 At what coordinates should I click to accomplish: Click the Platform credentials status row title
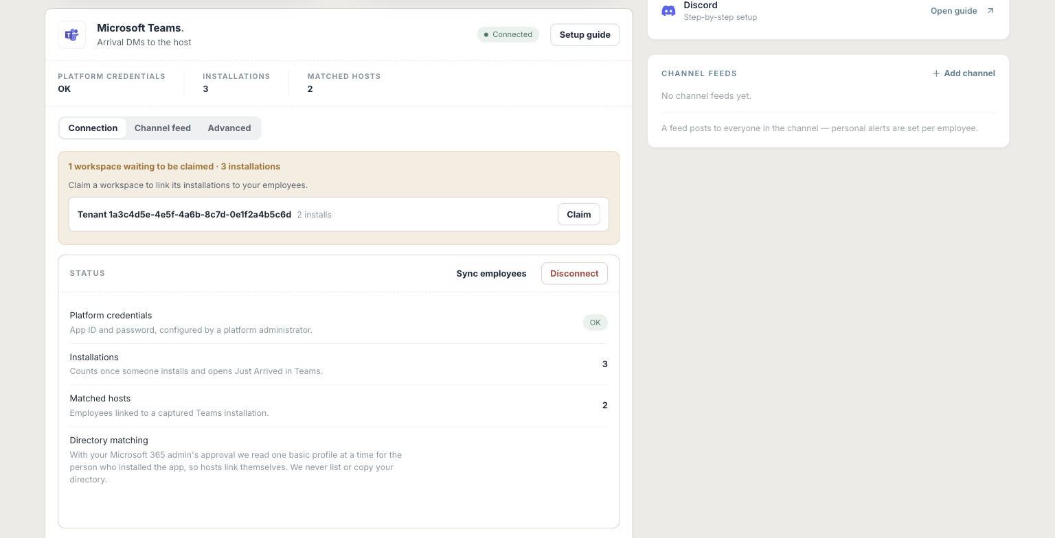click(111, 316)
